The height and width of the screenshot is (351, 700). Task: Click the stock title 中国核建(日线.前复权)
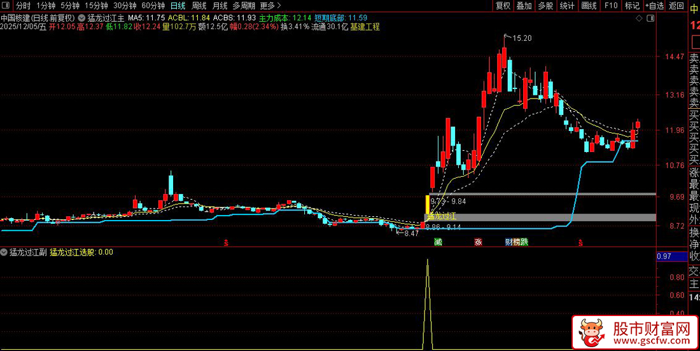coord(38,18)
